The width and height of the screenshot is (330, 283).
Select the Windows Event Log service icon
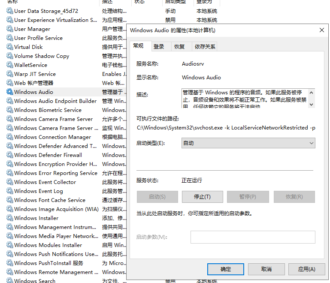click(x=9, y=191)
